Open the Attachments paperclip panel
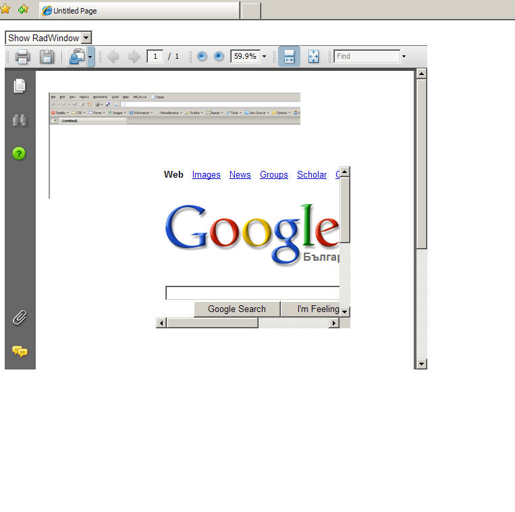The width and height of the screenshot is (515, 512). click(x=20, y=317)
